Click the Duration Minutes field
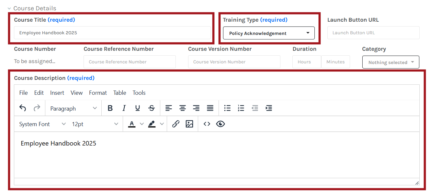Screen dimensions: 430x195 click(x=335, y=62)
